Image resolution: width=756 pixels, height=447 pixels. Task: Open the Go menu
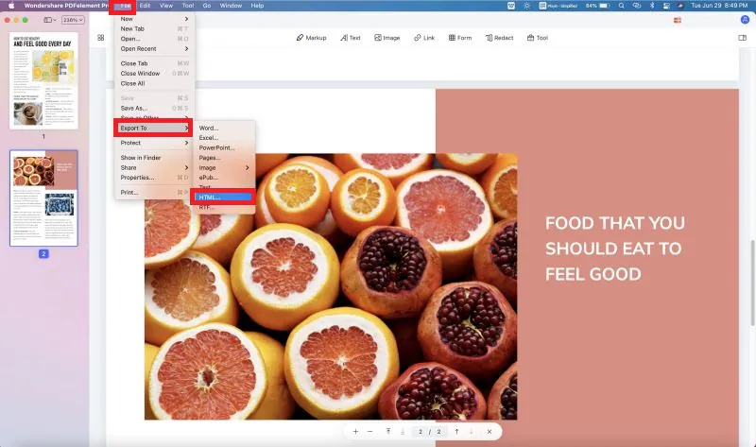pyautogui.click(x=207, y=6)
